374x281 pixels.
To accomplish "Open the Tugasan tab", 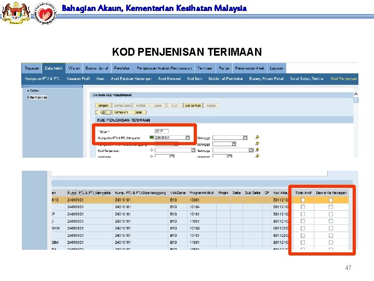I will point(32,68).
